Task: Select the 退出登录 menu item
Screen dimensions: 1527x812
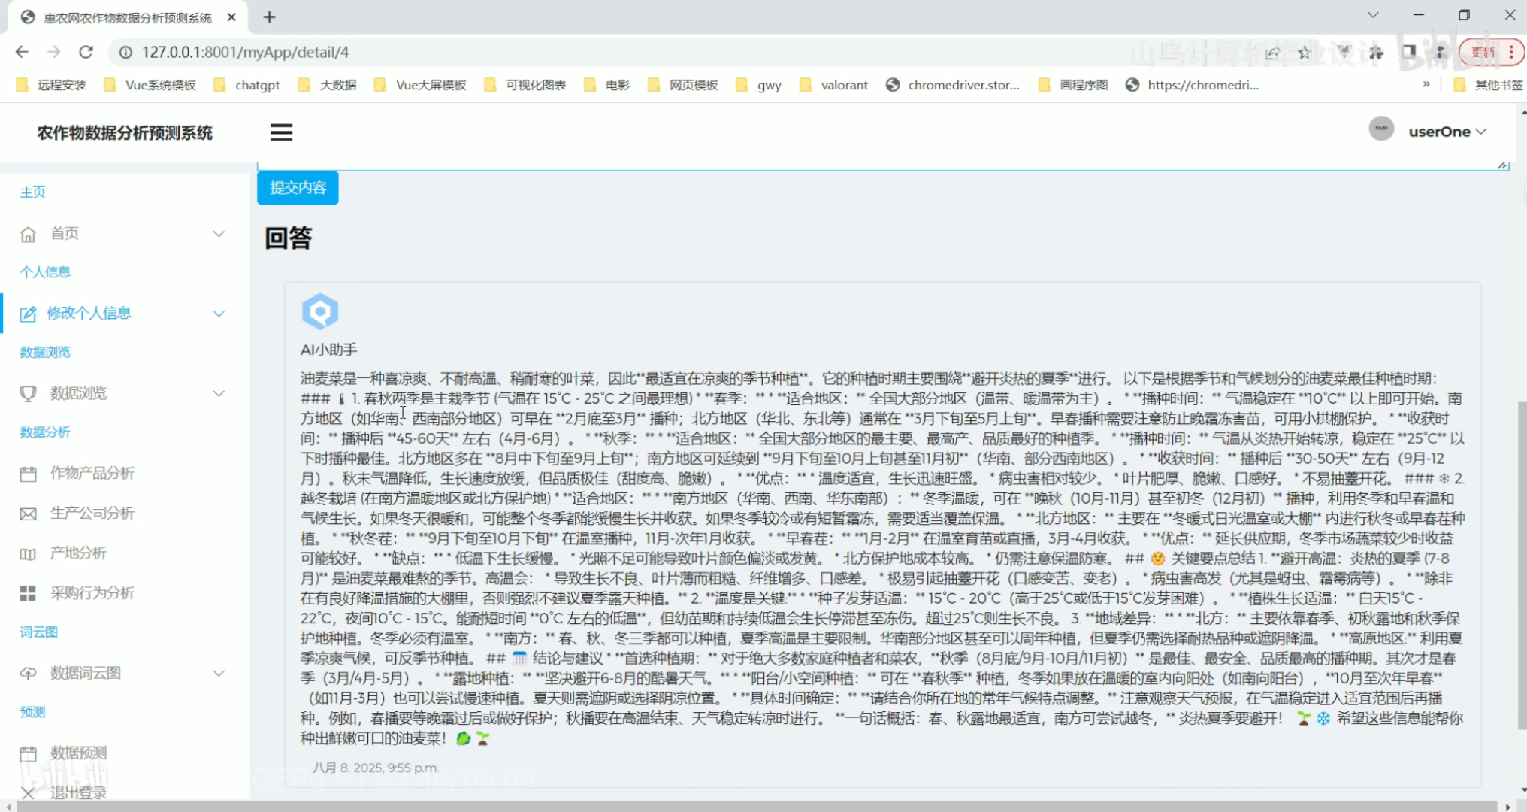Action: click(78, 792)
